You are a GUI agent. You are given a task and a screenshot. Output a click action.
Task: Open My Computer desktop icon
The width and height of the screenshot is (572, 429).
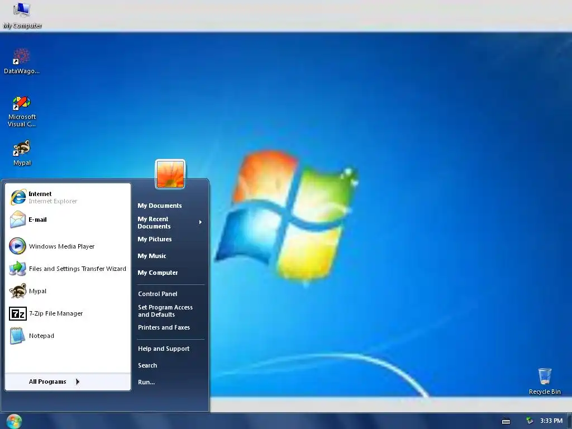coord(22,15)
